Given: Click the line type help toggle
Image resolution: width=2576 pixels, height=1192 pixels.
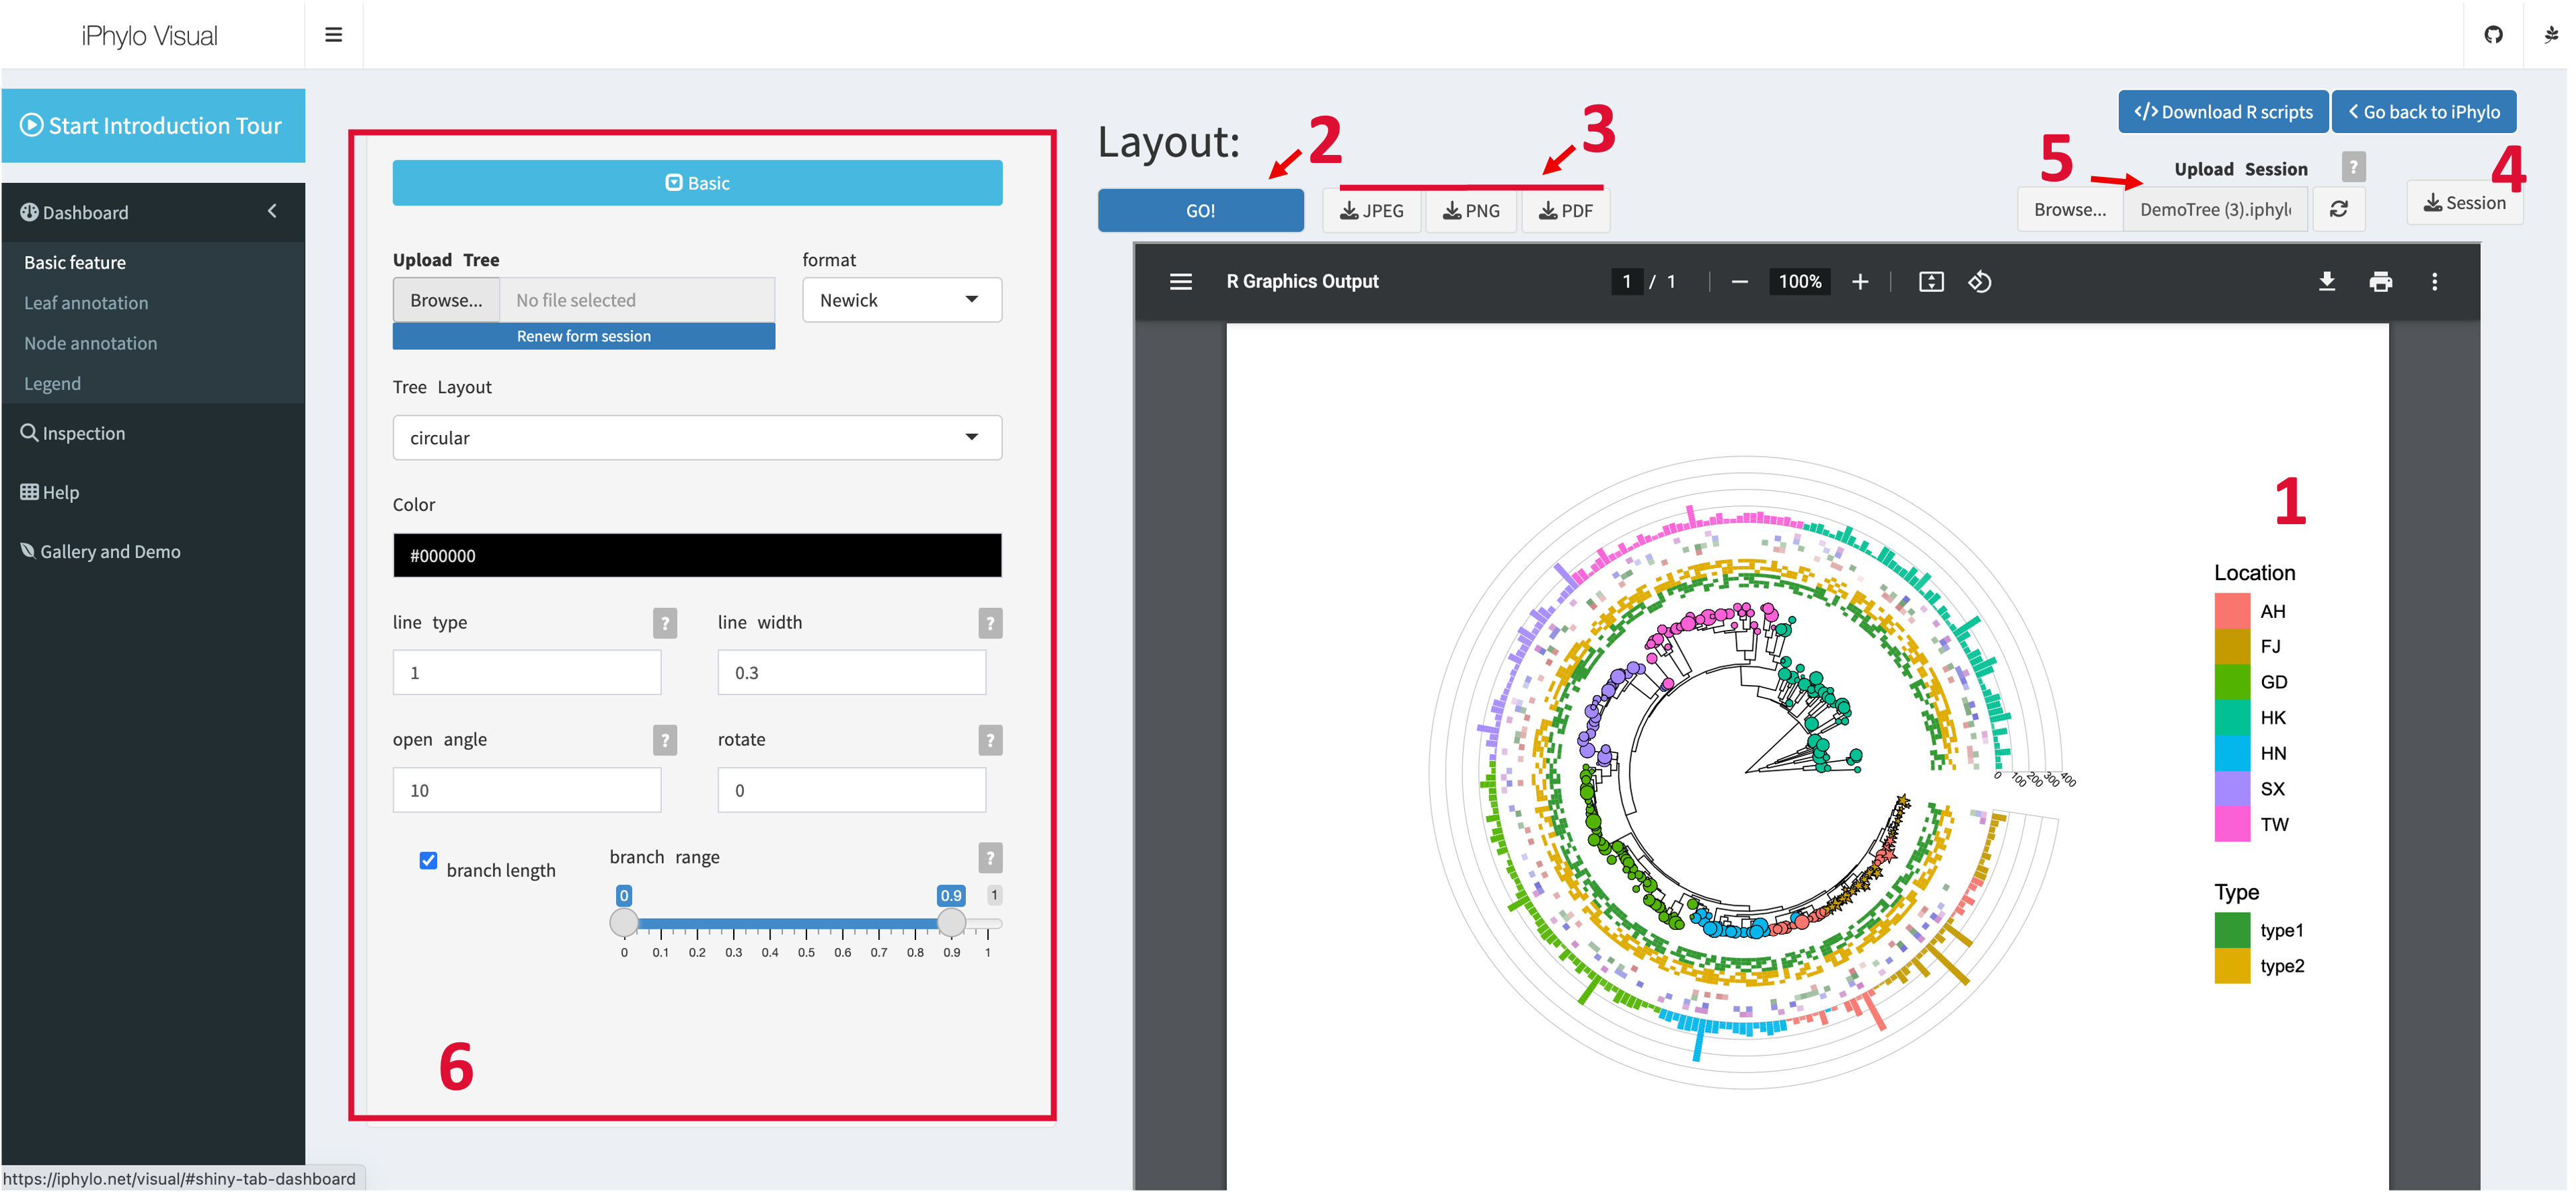Looking at the screenshot, I should 664,623.
